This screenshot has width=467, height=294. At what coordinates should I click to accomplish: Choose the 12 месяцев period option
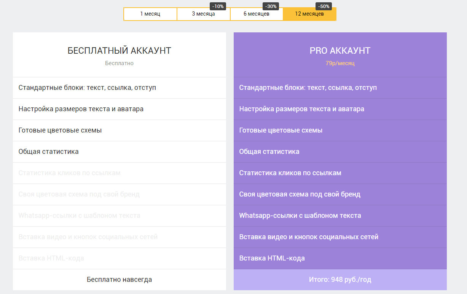[309, 14]
